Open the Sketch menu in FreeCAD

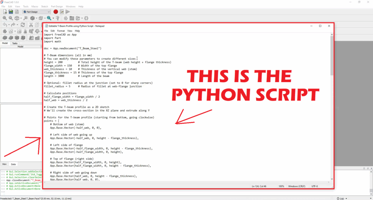click(44, 7)
